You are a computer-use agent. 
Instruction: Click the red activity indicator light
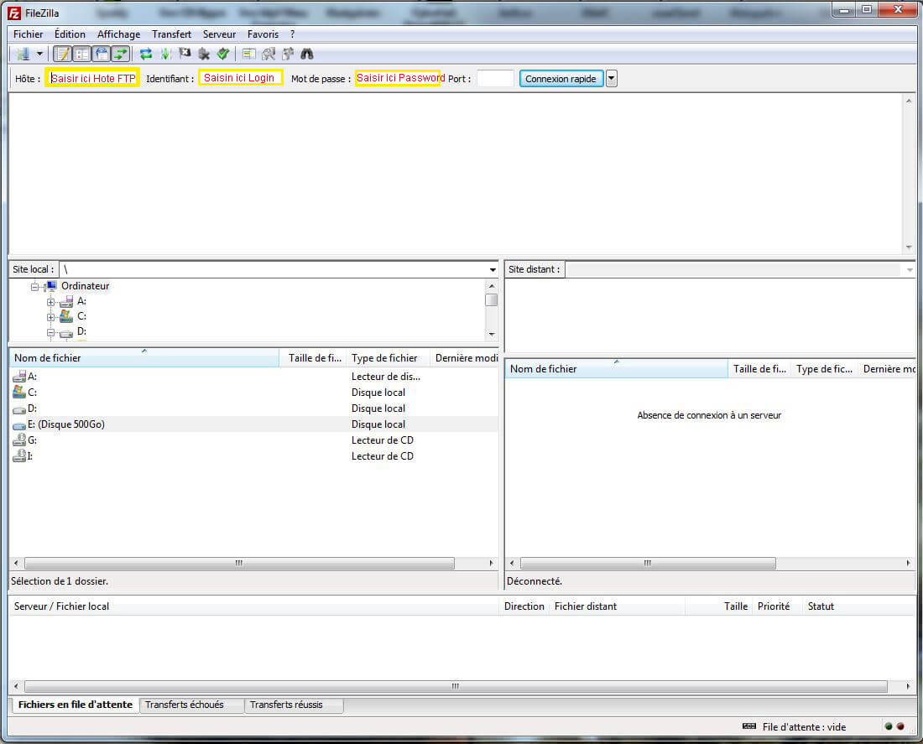tap(900, 726)
